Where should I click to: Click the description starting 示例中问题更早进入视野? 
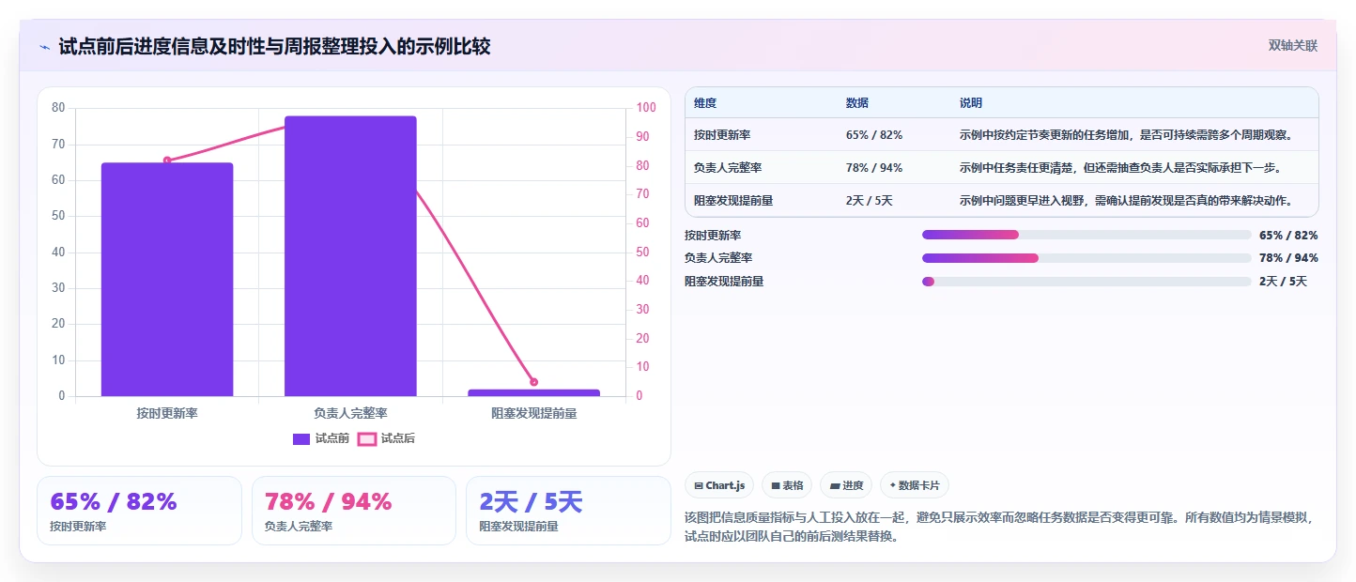(x=1126, y=201)
